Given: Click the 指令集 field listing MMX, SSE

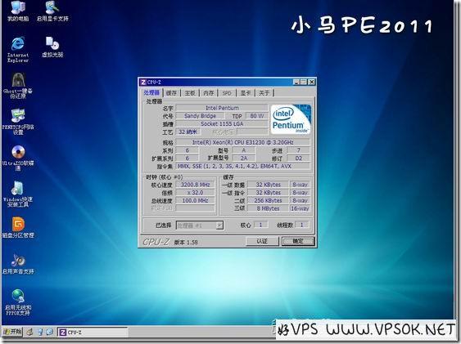Looking at the screenshot, I should tap(242, 167).
